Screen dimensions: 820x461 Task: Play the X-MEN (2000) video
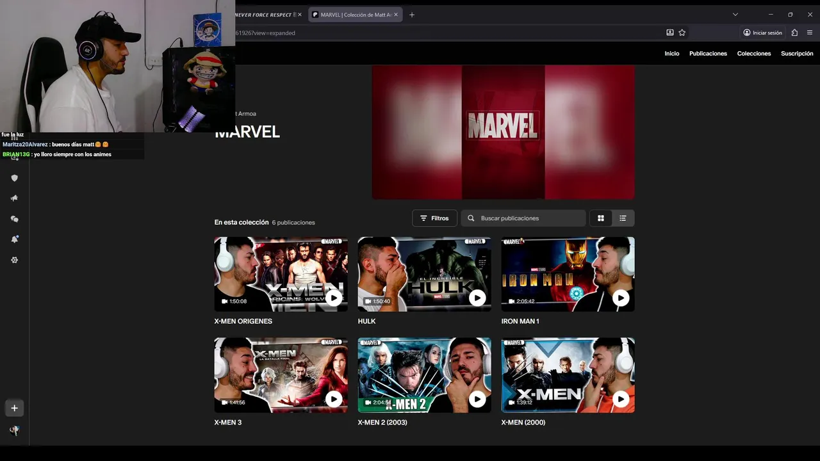pyautogui.click(x=621, y=399)
